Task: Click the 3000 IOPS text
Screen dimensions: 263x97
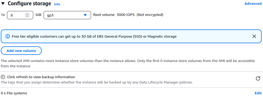Action: (x=126, y=15)
